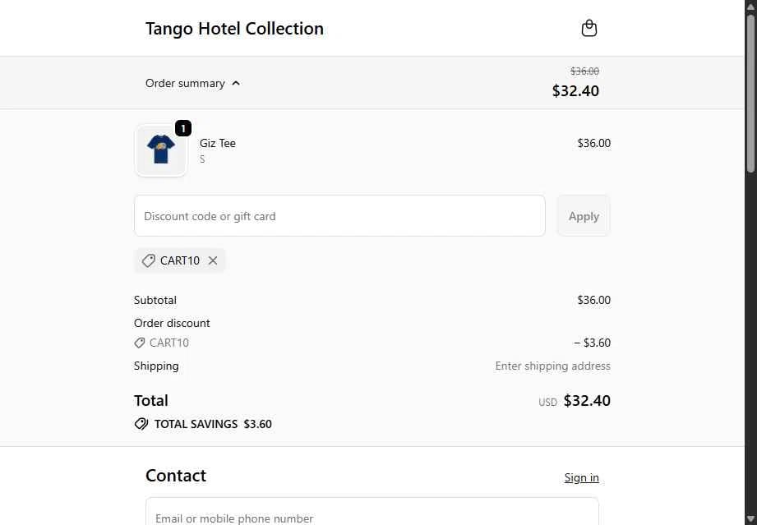The width and height of the screenshot is (757, 525).
Task: Click the tag icon beside Order discount CART10
Action: [139, 343]
